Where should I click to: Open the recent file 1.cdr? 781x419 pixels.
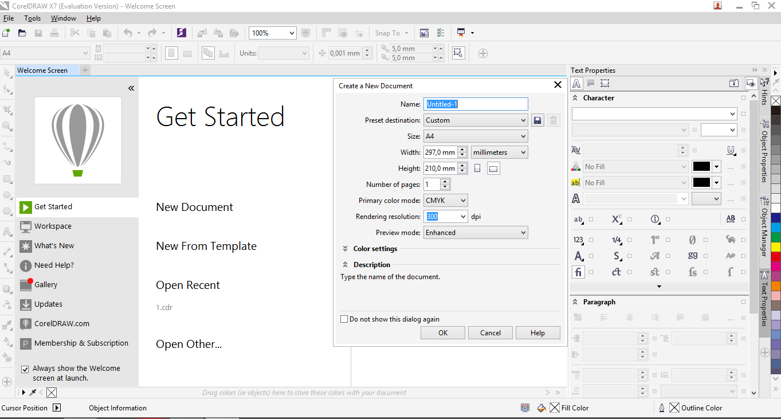pos(164,307)
